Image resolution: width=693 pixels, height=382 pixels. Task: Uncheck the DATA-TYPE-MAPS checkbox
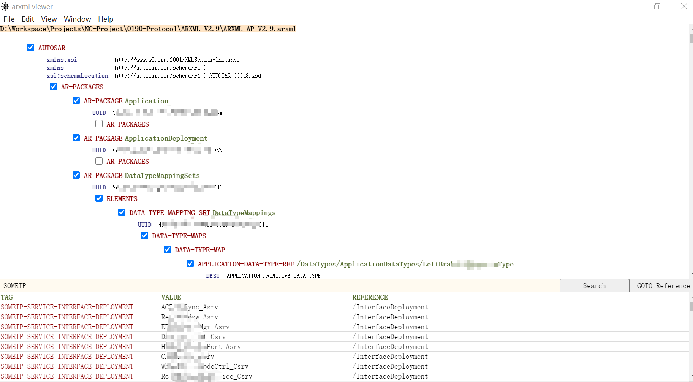(x=144, y=235)
